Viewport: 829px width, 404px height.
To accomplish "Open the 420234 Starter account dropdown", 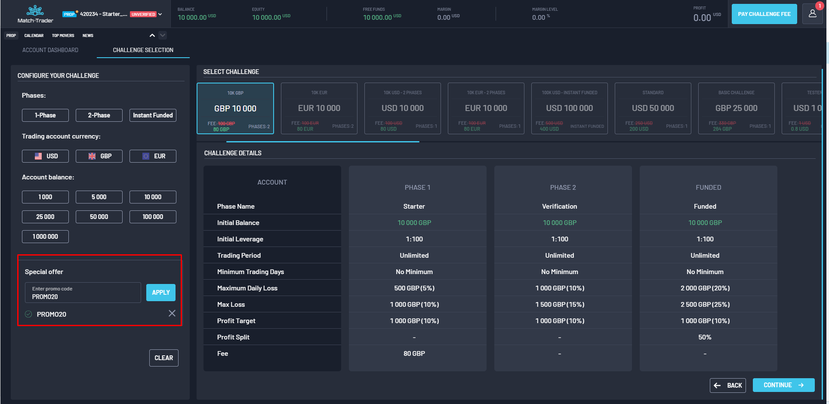I will click(159, 14).
